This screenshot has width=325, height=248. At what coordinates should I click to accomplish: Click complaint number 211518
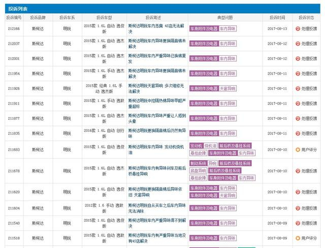coord(14,238)
